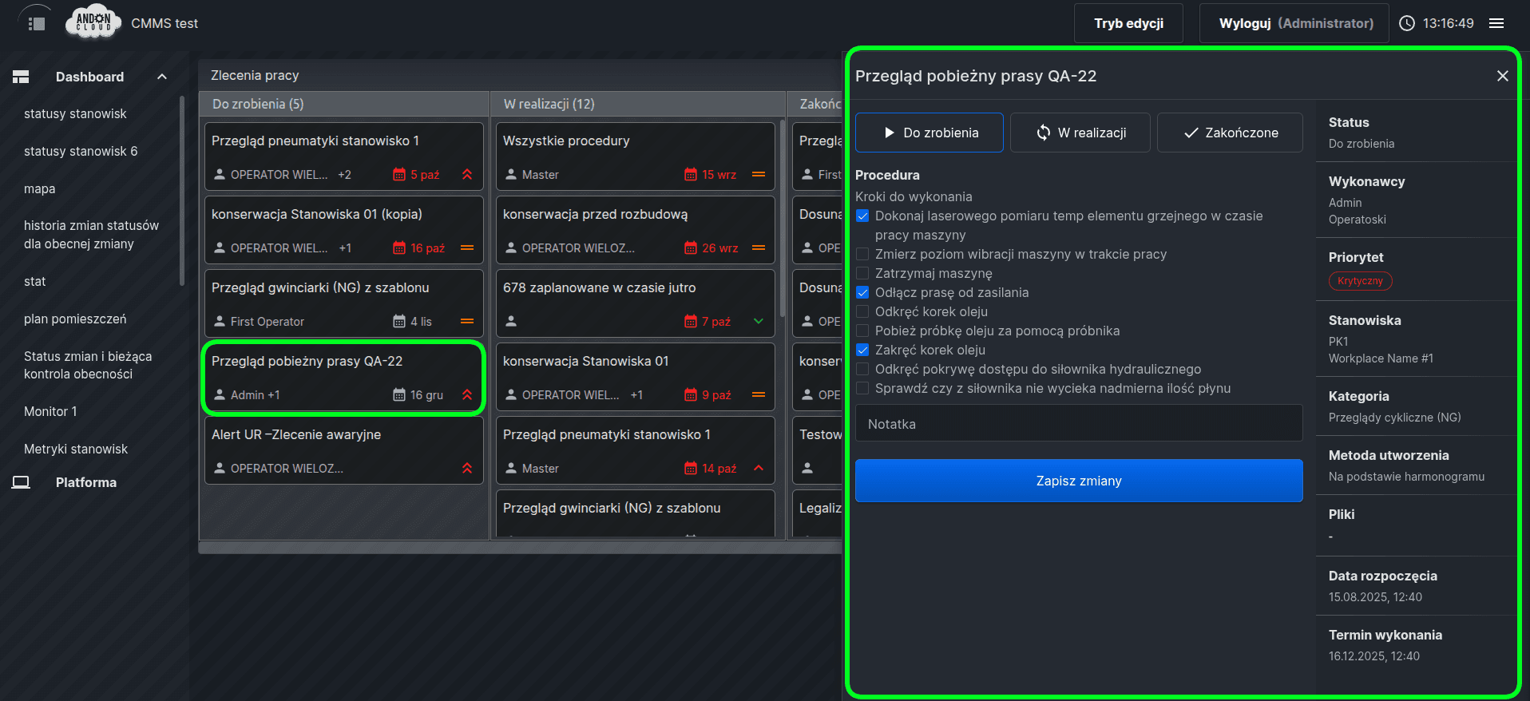Open plan pomieszczeń in sidebar
Image resolution: width=1530 pixels, height=701 pixels.
75,319
